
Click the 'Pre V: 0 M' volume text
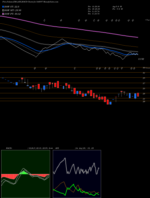[x=118, y=9]
